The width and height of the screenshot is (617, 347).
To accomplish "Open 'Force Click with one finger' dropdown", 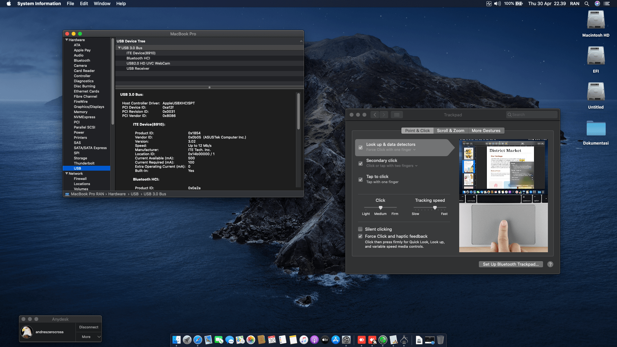I will [x=391, y=150].
